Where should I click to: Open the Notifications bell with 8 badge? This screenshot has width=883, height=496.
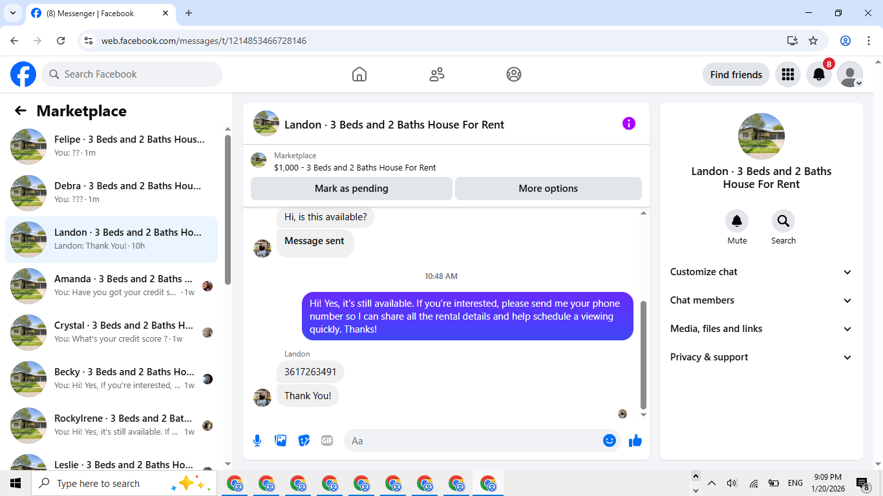click(x=819, y=74)
